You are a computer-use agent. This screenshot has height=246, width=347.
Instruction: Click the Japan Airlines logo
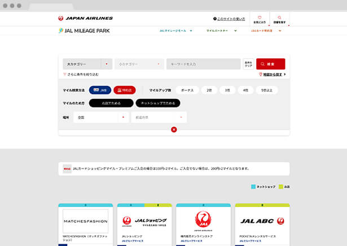coord(85,18)
